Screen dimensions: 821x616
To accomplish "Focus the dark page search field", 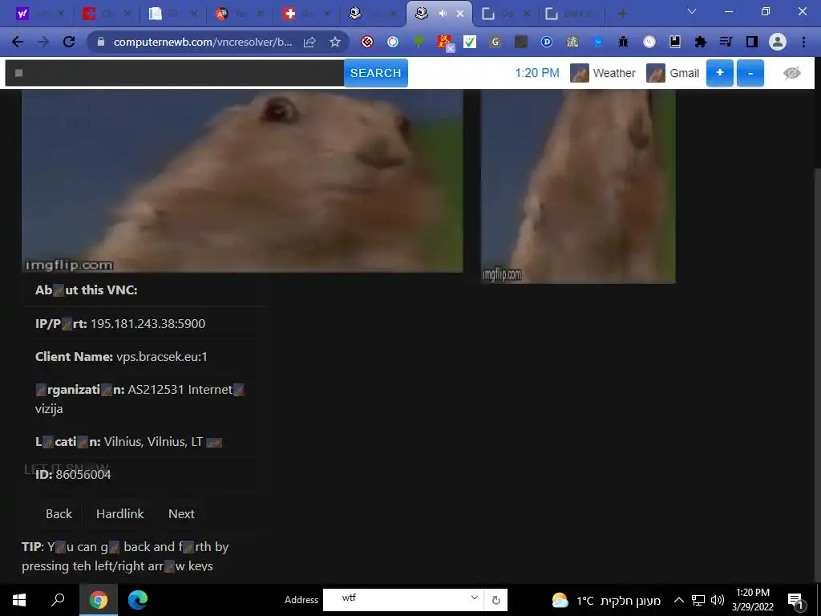I will pyautogui.click(x=174, y=73).
